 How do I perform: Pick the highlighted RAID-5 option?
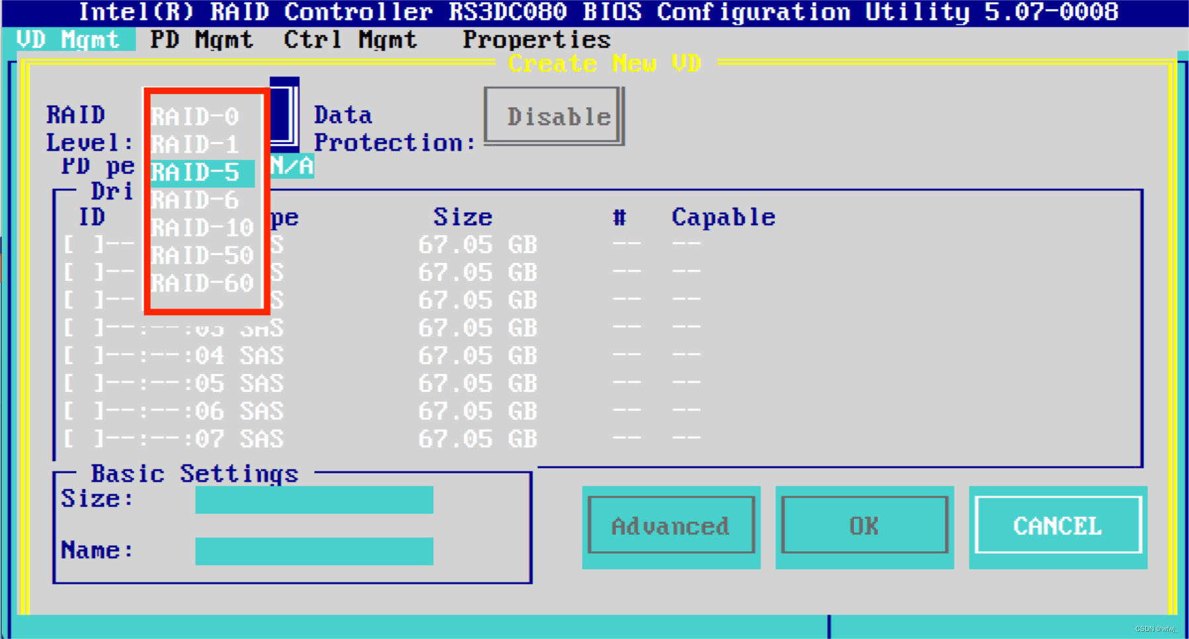point(202,172)
